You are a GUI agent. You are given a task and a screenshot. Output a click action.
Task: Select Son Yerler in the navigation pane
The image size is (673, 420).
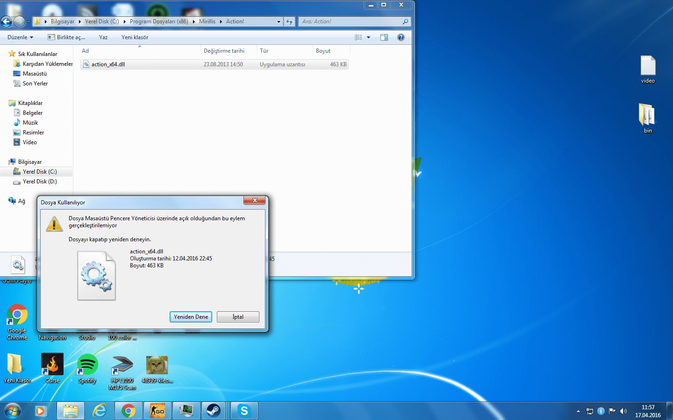[31, 84]
